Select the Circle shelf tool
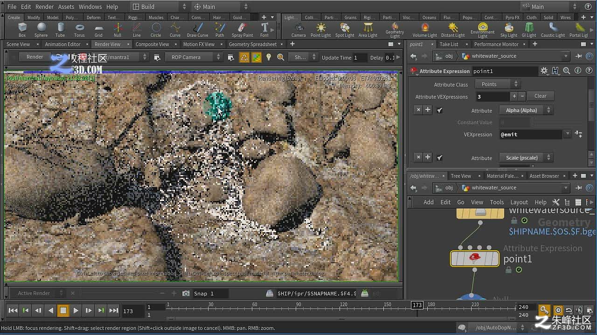The image size is (597, 335). tap(156, 30)
